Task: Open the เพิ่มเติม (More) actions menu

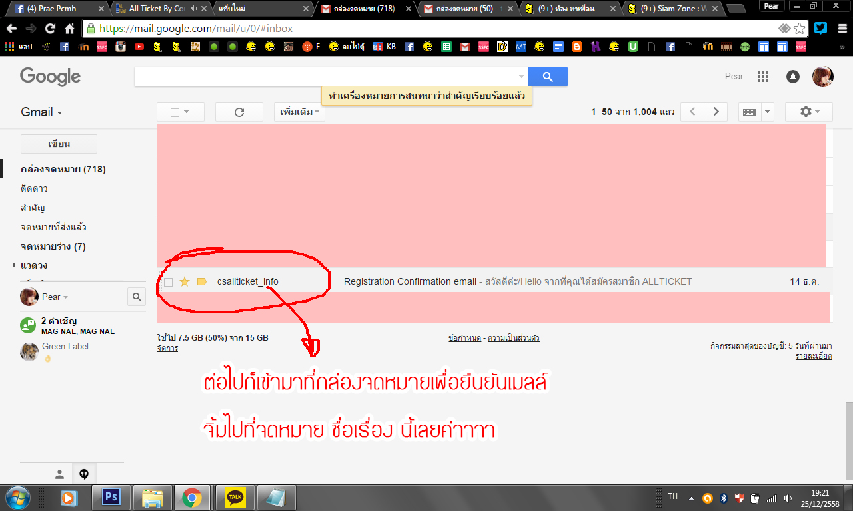Action: coord(299,112)
